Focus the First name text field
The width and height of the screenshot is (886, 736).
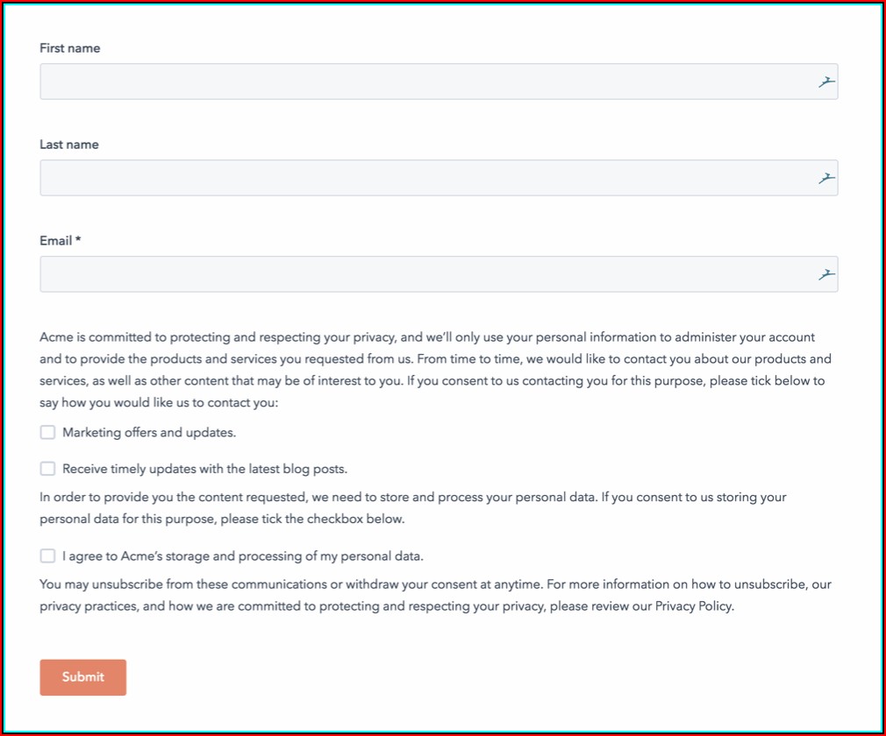[421, 81]
